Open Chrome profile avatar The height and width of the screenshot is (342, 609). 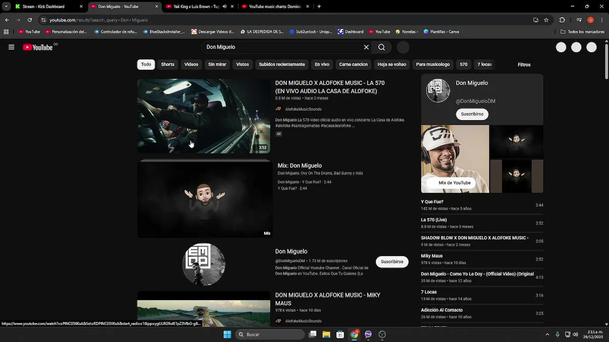[x=590, y=20]
